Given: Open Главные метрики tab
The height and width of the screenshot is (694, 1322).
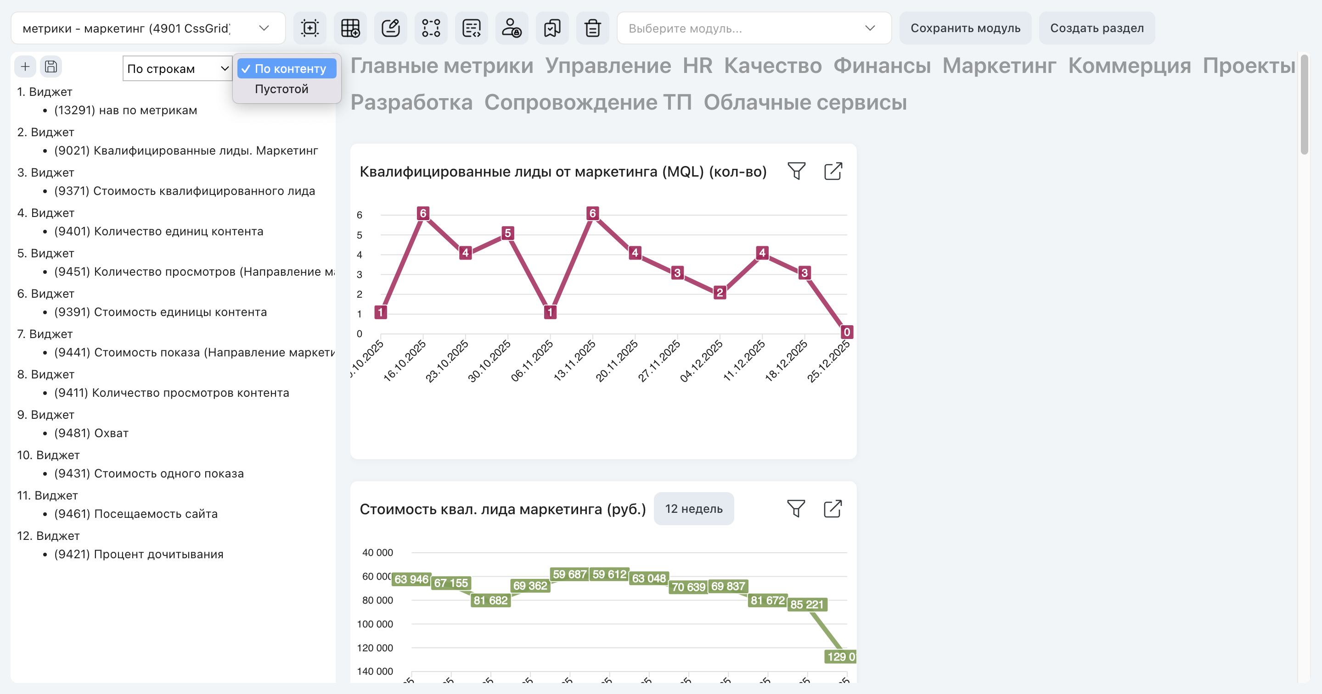Looking at the screenshot, I should (x=442, y=66).
